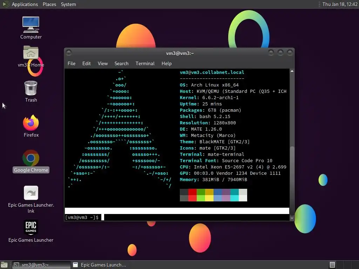Switch to the Epic Games Launch... taskbar button
The image size is (359, 269).
(100, 265)
